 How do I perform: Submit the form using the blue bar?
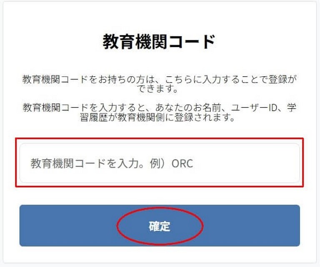(x=160, y=225)
